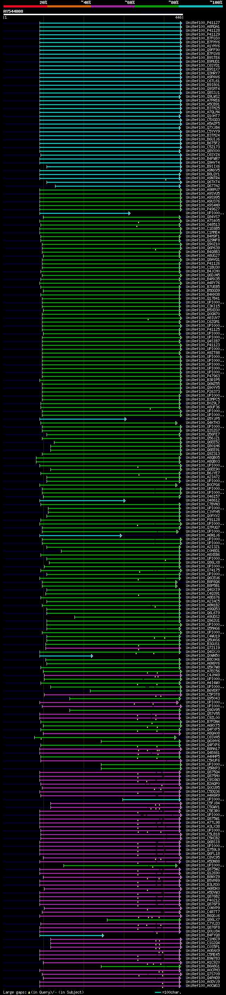
Task: Click the query end position 446
Action: pos(178,17)
